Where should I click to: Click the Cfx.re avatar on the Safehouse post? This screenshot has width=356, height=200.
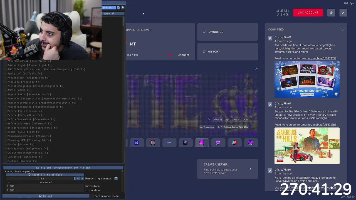(270, 104)
